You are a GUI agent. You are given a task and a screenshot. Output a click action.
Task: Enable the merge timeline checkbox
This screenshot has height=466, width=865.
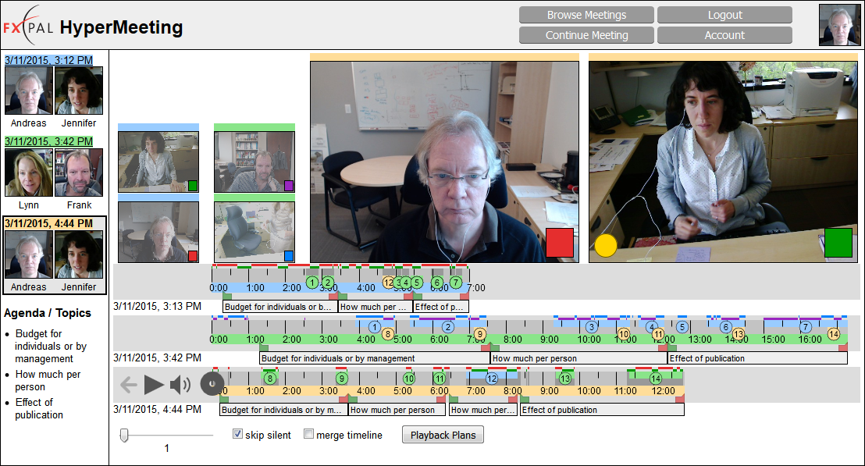tap(309, 434)
